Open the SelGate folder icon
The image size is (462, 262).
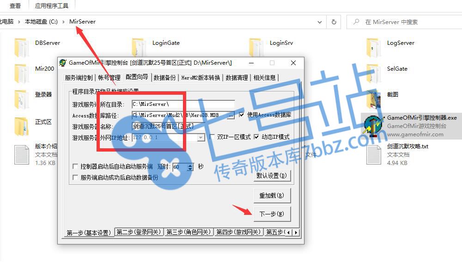(374, 73)
